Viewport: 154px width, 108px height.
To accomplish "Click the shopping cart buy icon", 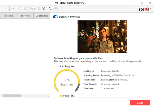I will [51, 9].
